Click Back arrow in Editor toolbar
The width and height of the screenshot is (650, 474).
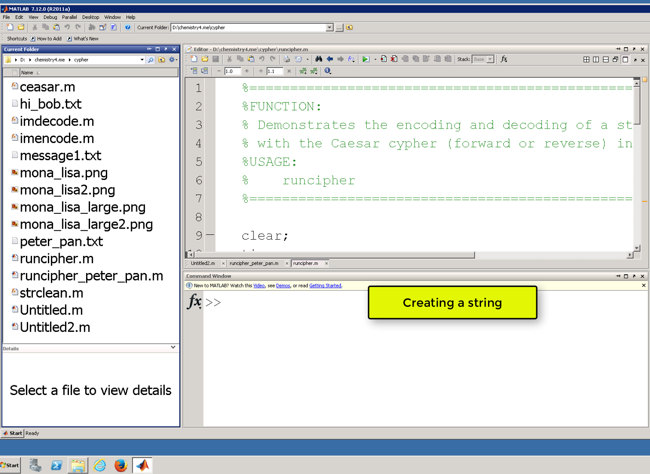point(329,59)
